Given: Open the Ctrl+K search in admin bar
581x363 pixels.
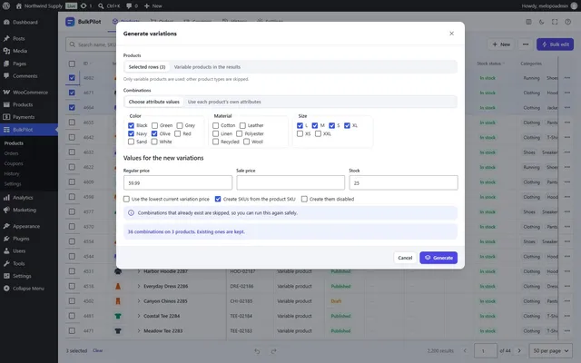Looking at the screenshot, I should coord(109,6).
